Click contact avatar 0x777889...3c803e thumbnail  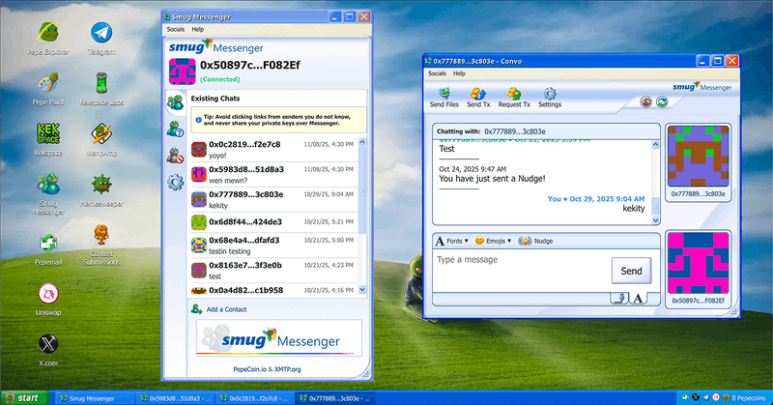[698, 156]
